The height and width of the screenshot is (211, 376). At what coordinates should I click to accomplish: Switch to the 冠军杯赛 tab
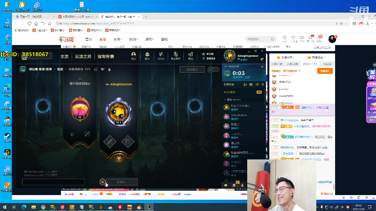pos(106,56)
